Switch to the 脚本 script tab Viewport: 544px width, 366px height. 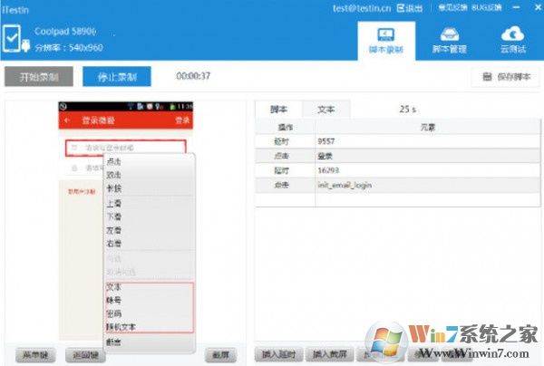(278, 110)
